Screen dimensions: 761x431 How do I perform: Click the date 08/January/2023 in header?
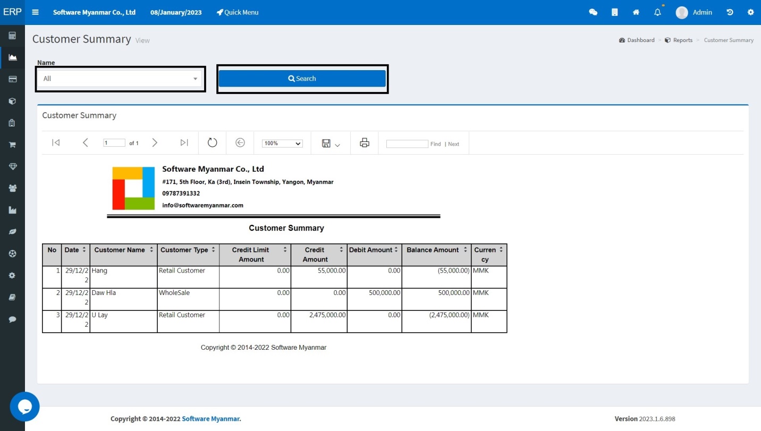click(176, 12)
